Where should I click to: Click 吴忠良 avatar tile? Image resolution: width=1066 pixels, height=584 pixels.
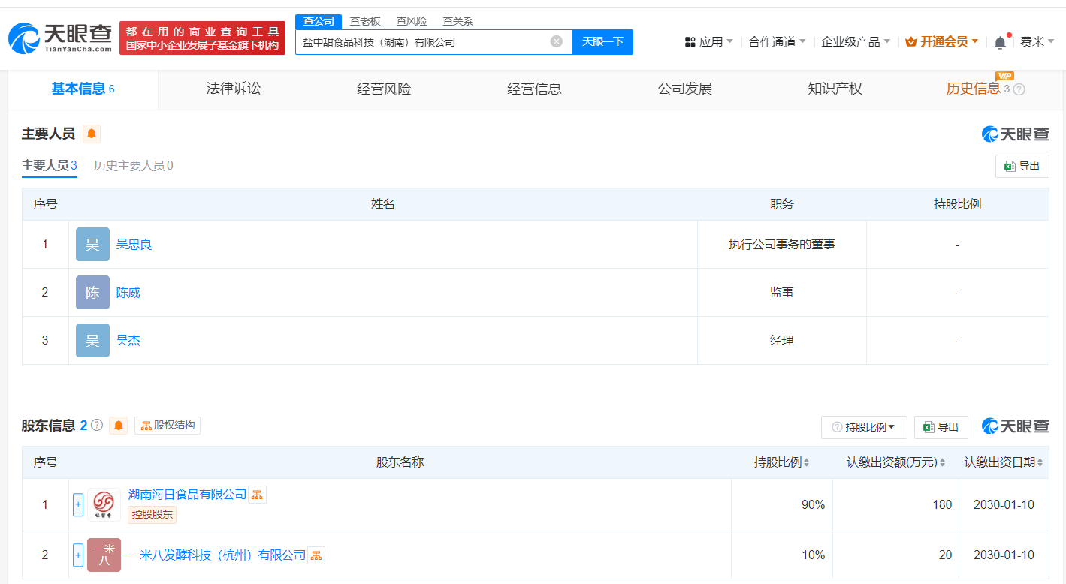coord(92,245)
